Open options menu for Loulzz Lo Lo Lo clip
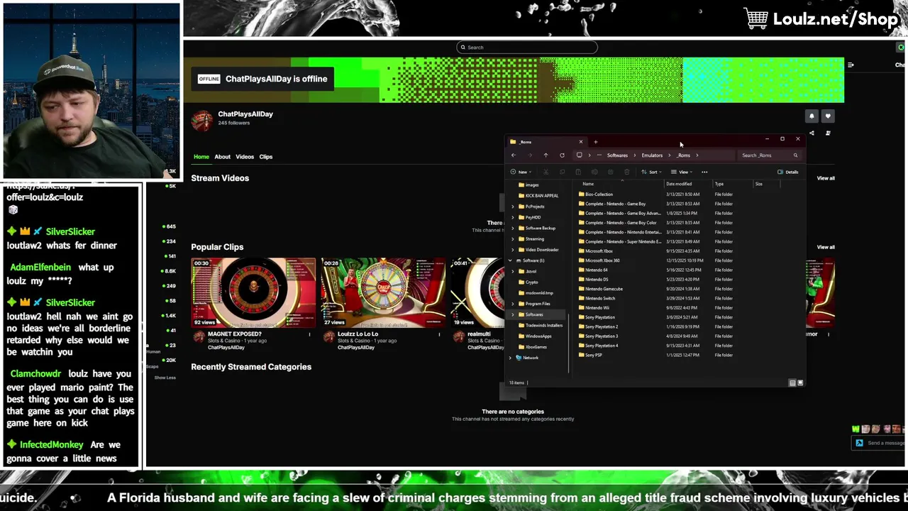The image size is (908, 511). coord(439,334)
